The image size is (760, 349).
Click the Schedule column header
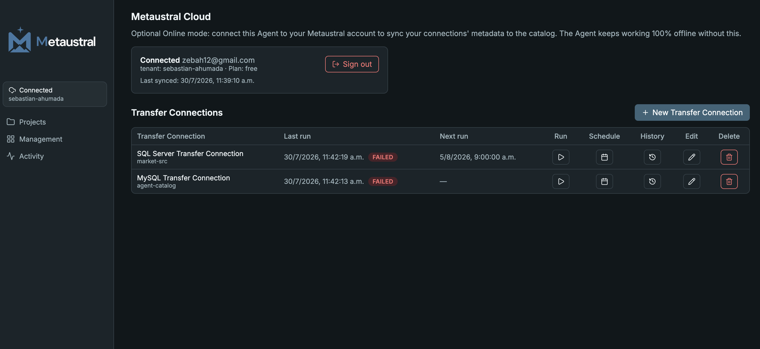tap(604, 136)
